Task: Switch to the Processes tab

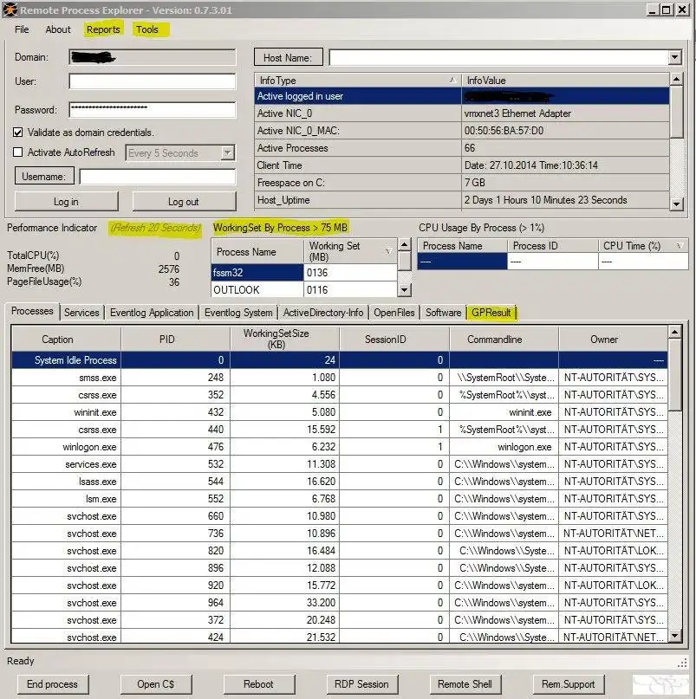Action: click(32, 311)
